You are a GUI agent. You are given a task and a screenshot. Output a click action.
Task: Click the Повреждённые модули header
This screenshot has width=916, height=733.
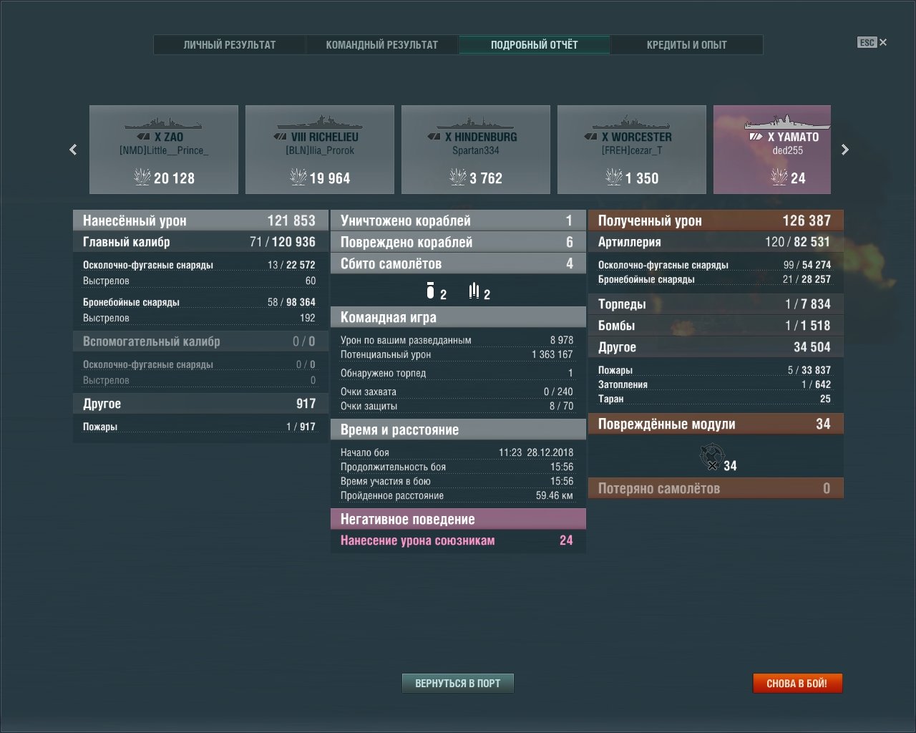pos(716,424)
